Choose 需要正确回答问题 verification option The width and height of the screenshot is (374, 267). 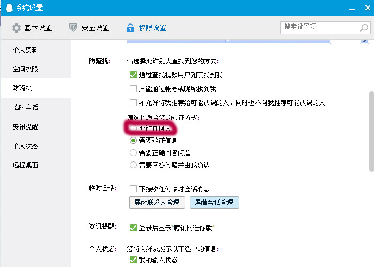pos(134,152)
